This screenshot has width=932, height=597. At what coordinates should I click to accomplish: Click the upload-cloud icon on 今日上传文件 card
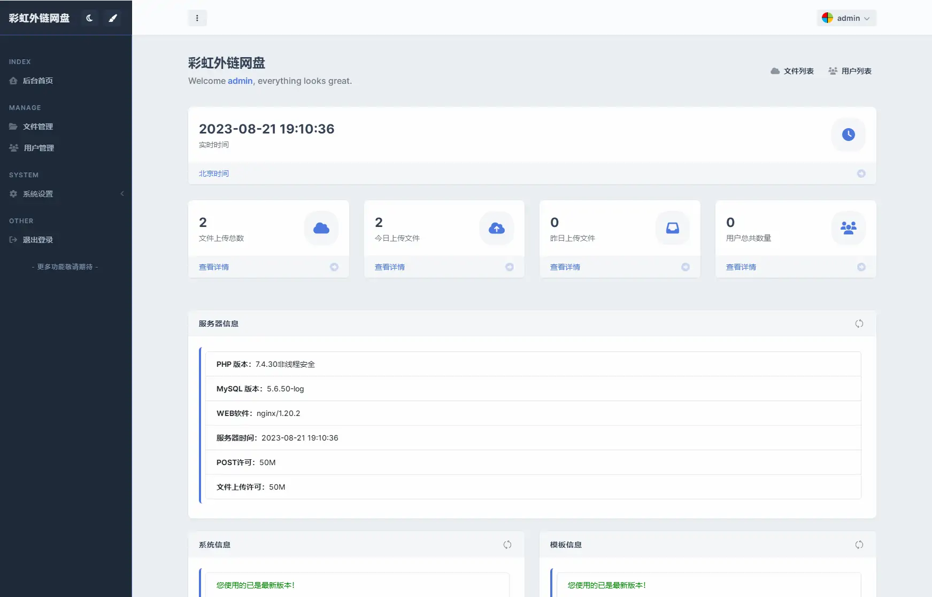click(x=496, y=228)
